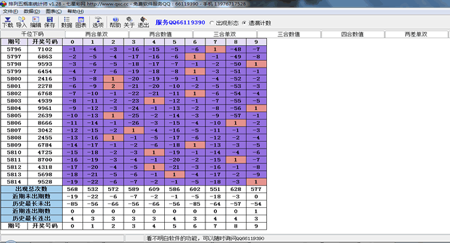
Task: Click the 服务QQ66119390 blue text
Action: [180, 23]
